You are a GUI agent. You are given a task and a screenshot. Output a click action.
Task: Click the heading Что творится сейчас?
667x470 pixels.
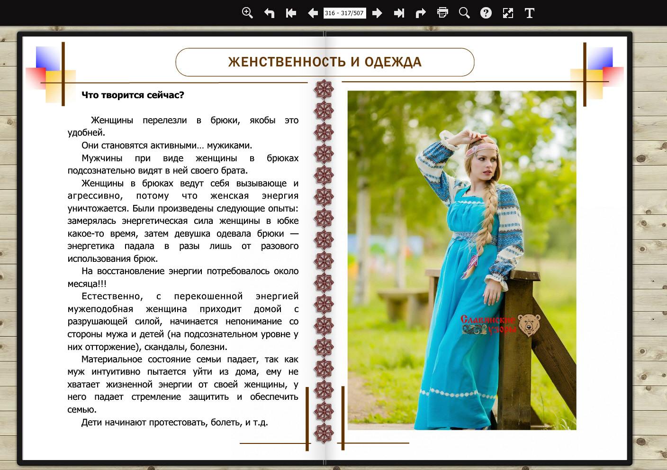(x=133, y=95)
